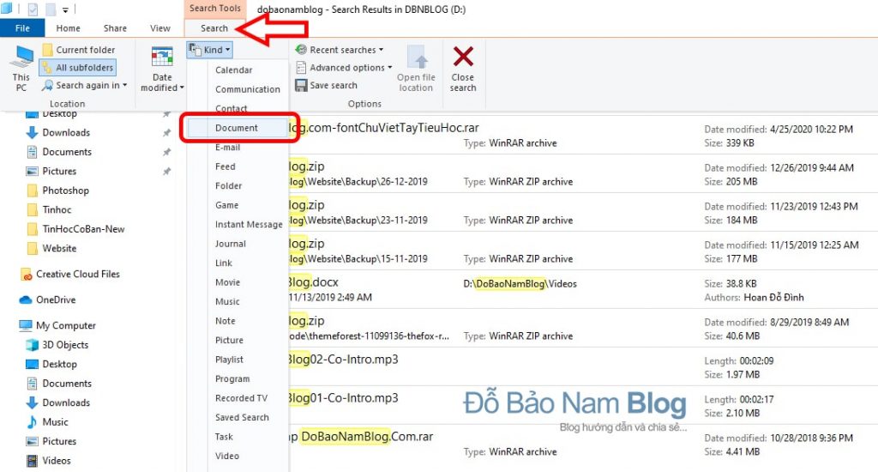The image size is (878, 472).
Task: Select the Blog01-Co-Intro.mp3 result
Action: (582, 405)
